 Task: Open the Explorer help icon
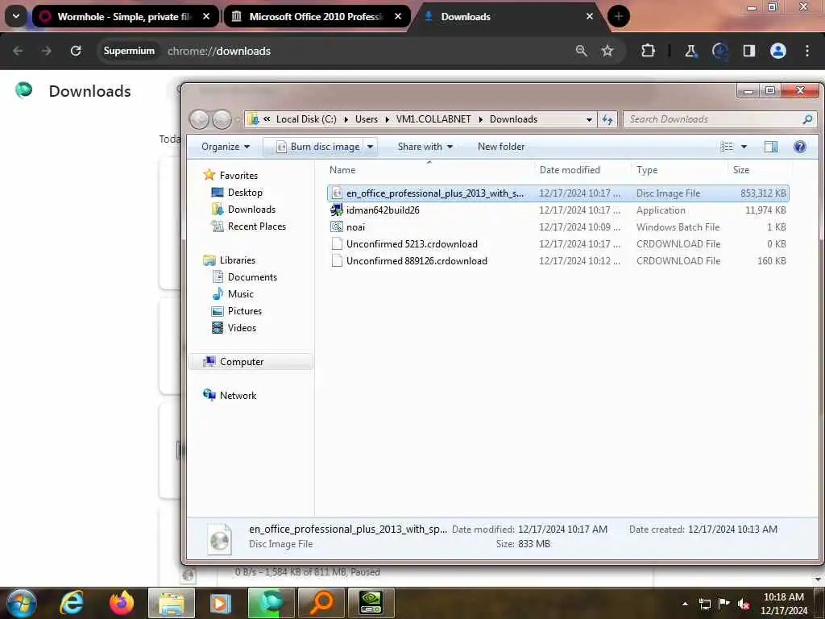799,147
